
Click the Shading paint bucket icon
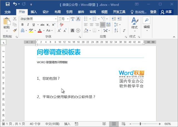pos(86,31)
